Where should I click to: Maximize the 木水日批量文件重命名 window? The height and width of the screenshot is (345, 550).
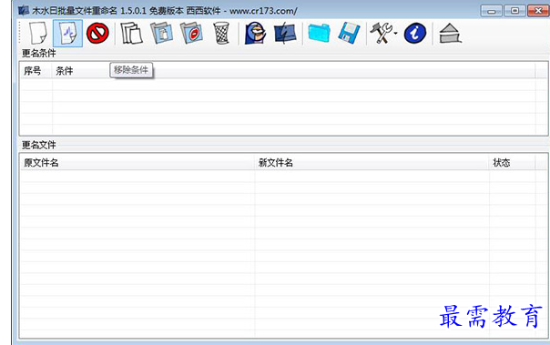514,11
